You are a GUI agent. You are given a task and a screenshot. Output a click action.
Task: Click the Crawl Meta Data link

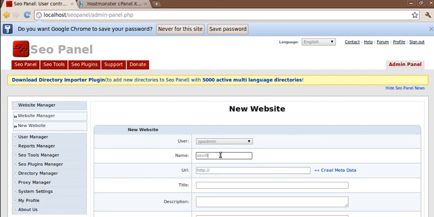335,170
